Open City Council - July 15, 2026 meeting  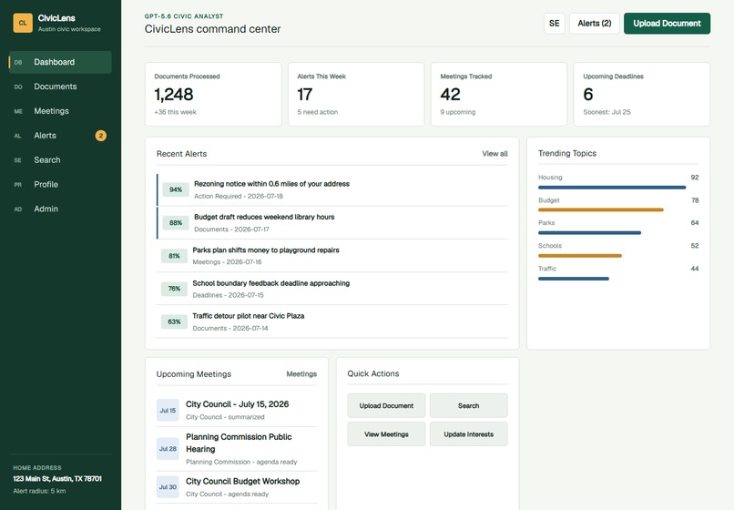click(x=237, y=410)
